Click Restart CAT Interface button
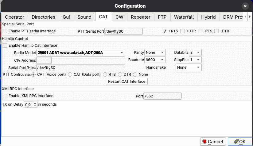 127,82
